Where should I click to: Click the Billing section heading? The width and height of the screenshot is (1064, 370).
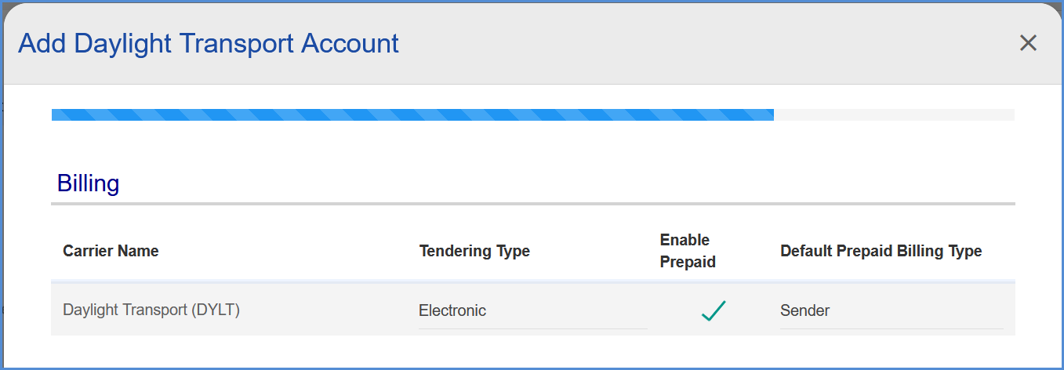coord(88,183)
